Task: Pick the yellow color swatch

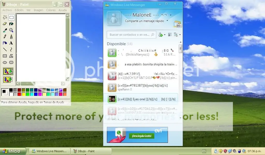Action: [x=23, y=94]
